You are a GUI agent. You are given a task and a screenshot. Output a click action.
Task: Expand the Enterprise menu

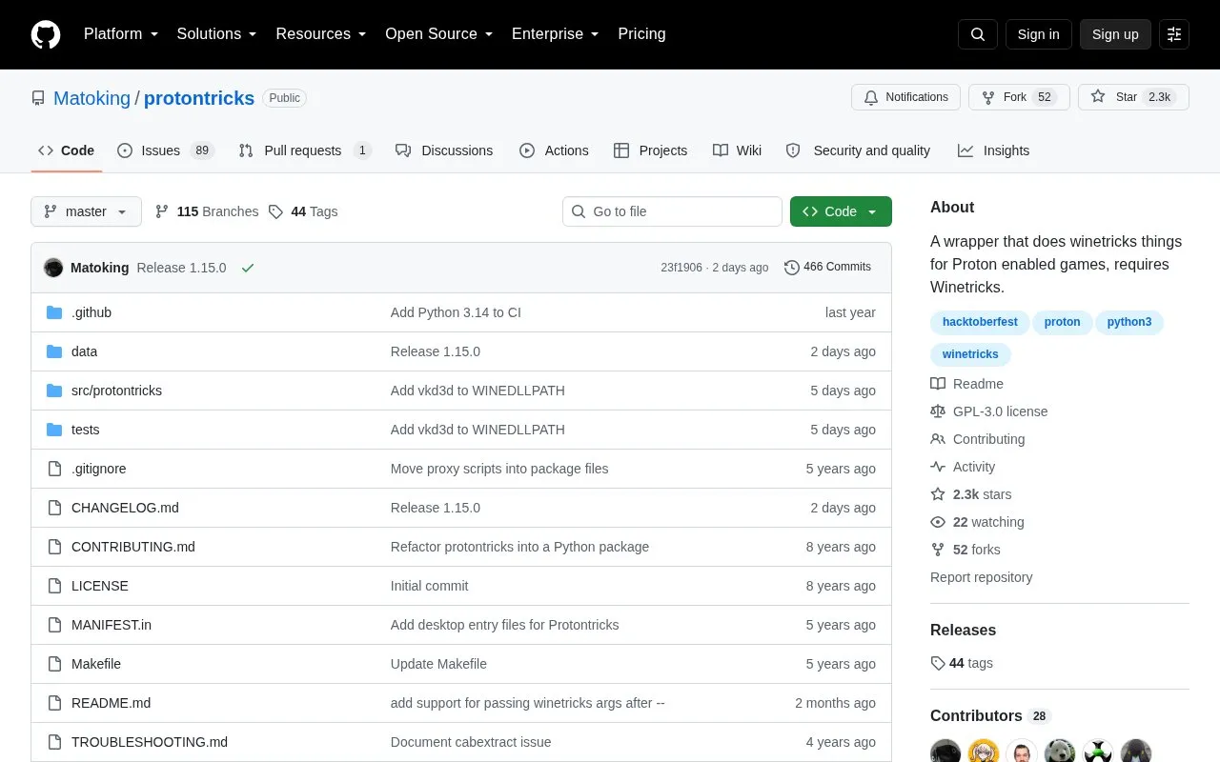point(556,34)
